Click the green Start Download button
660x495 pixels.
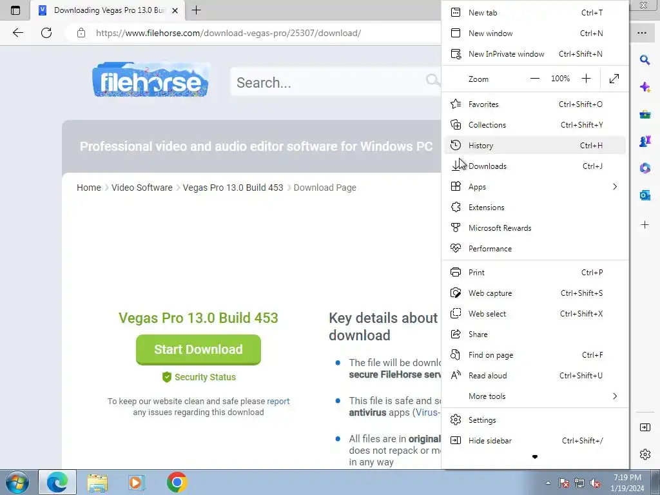point(199,349)
